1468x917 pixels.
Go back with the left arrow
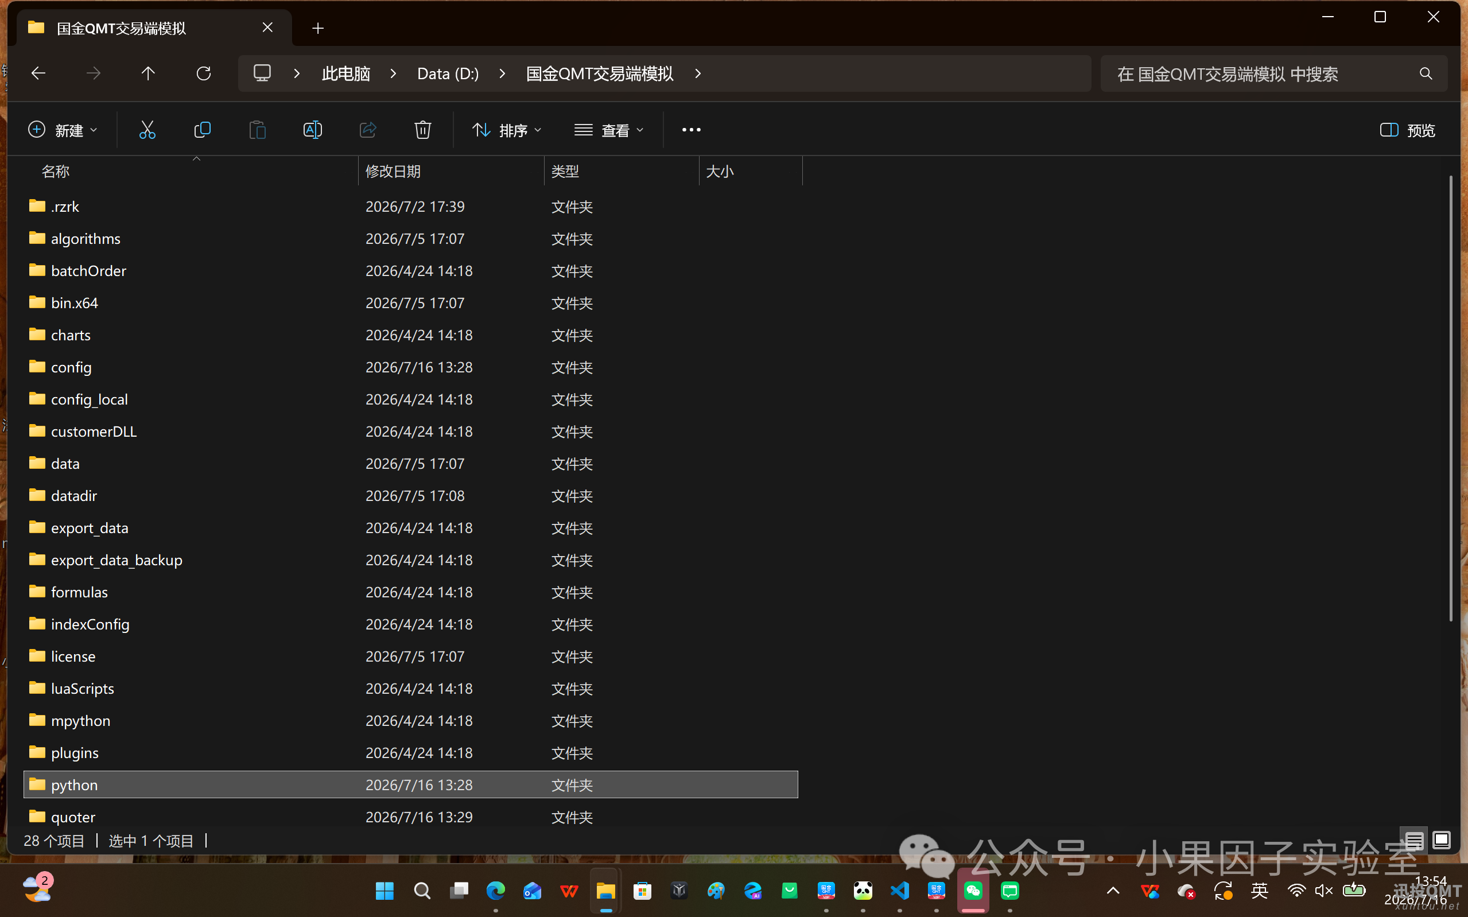[38, 73]
